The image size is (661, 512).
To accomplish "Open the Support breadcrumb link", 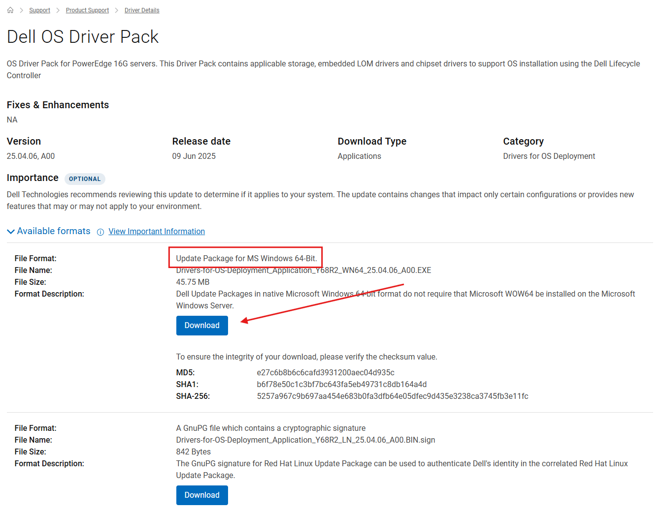I will point(39,10).
